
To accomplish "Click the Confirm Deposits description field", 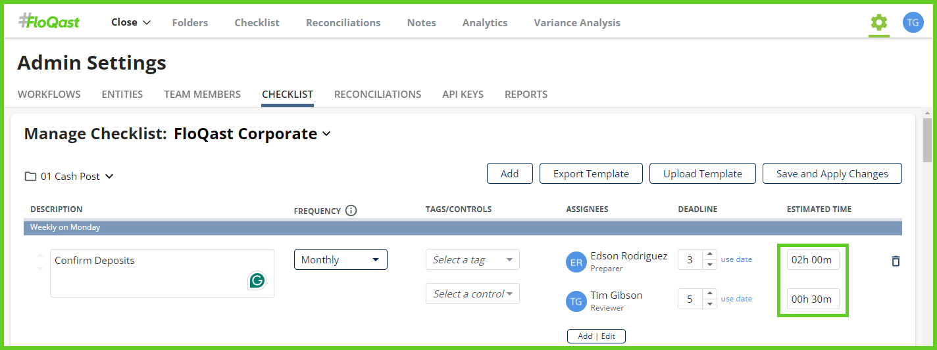I will point(162,273).
